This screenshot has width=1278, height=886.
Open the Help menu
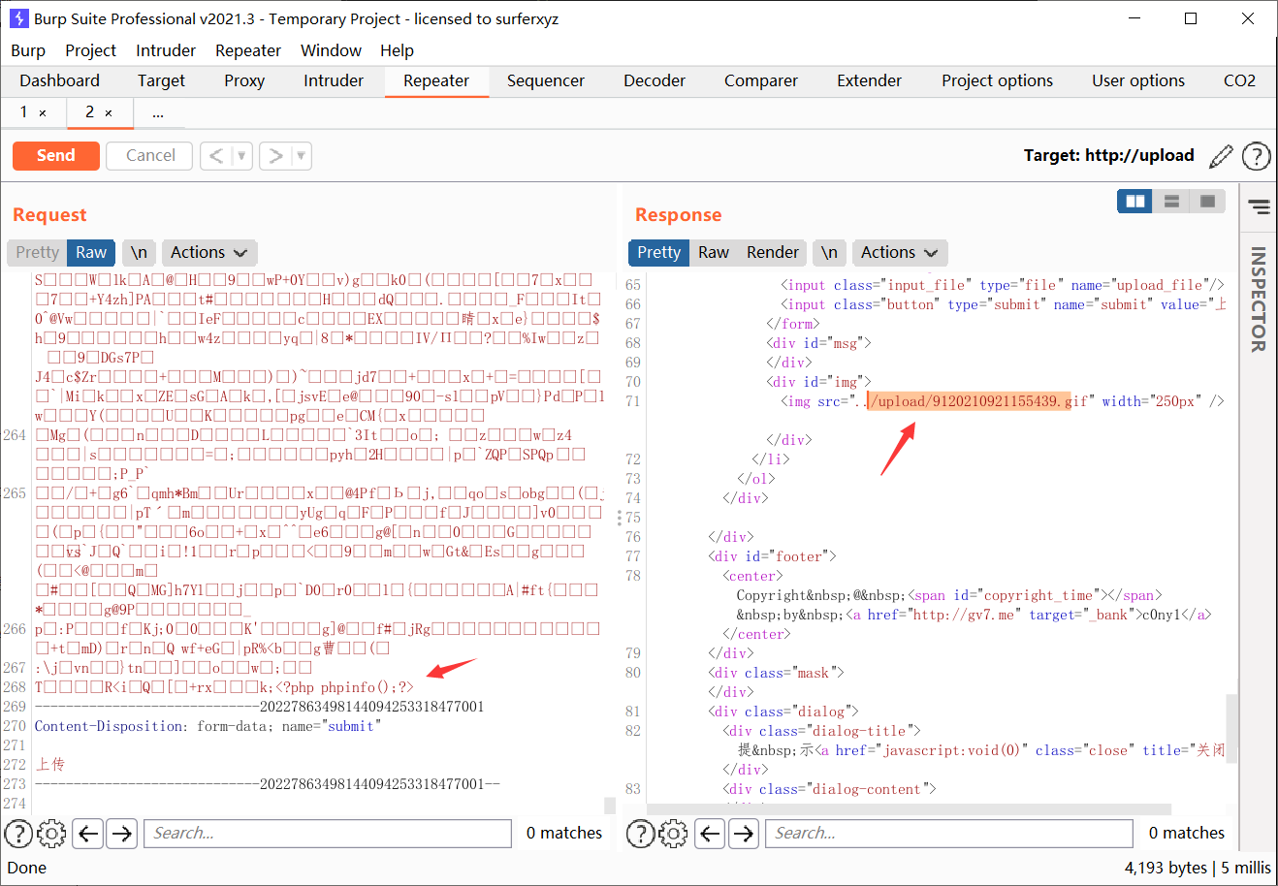coord(397,50)
